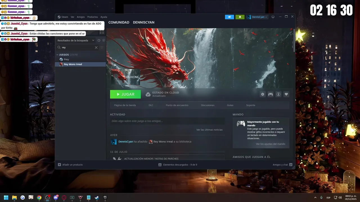Open the green notifications bell
Image resolution: width=360 pixels, height=202 pixels.
pyautogui.click(x=240, y=17)
